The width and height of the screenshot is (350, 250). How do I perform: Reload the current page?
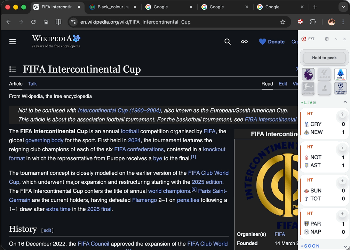[33, 22]
